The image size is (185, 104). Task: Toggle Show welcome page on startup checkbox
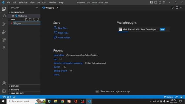click(x=97, y=91)
